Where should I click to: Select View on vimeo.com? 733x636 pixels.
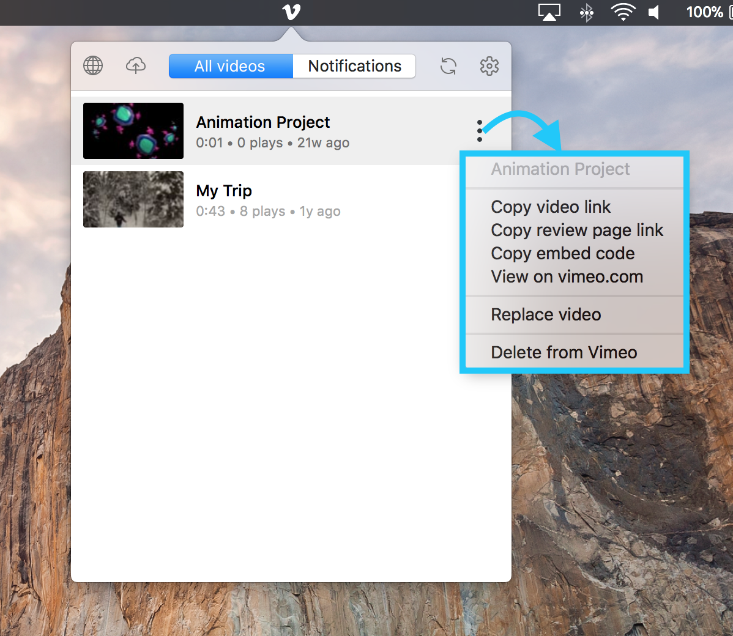tap(567, 276)
